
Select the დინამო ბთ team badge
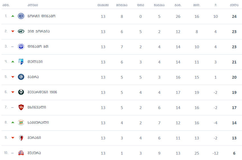(21, 46)
